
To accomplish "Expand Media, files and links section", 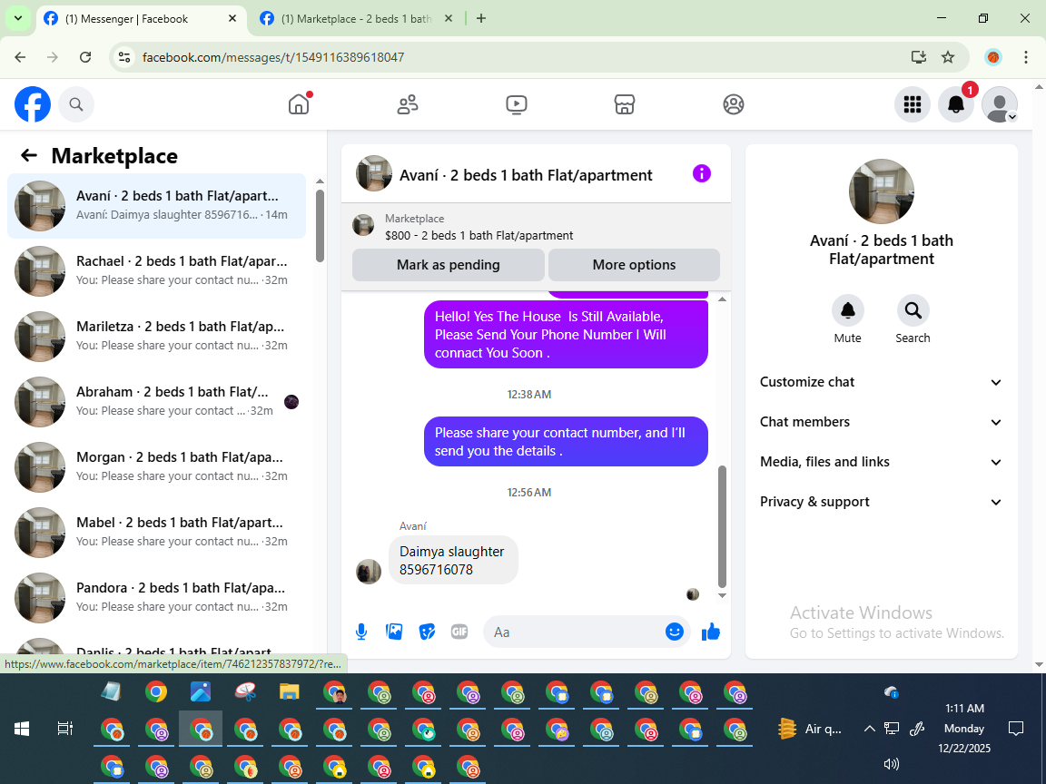I will click(x=882, y=462).
